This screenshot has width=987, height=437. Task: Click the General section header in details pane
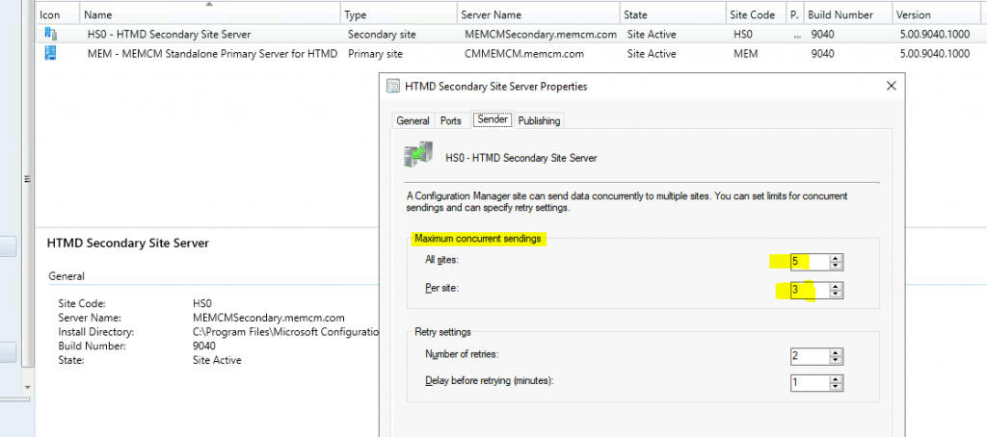(x=67, y=276)
